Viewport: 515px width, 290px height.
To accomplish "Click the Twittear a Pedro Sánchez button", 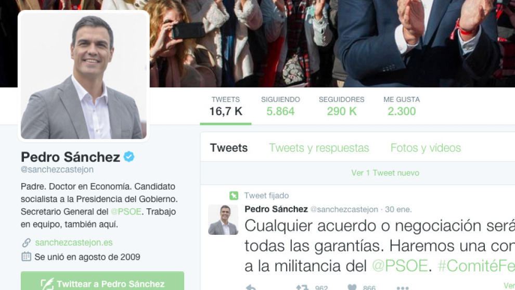I will [x=102, y=281].
